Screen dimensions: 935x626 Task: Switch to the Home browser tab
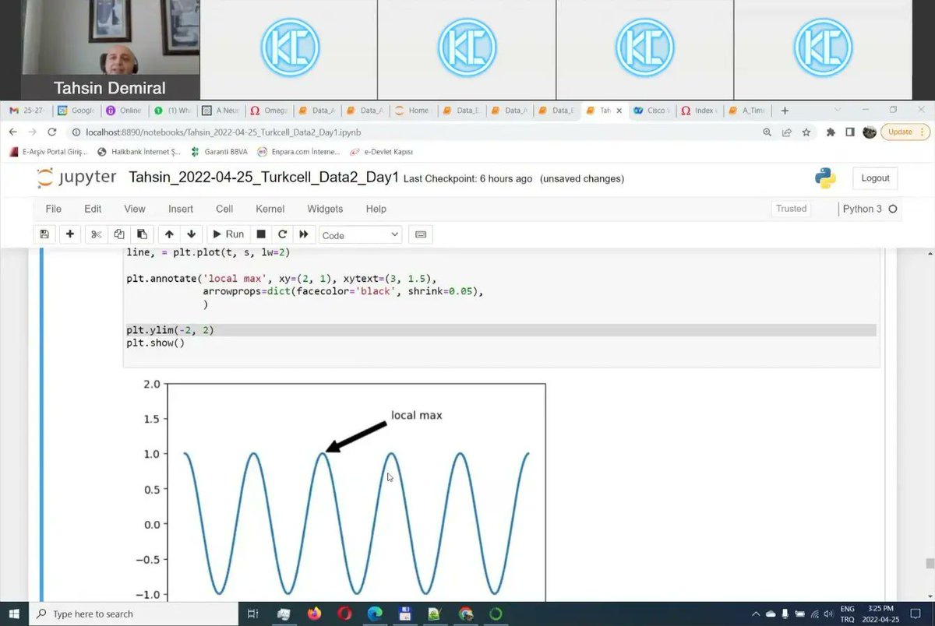click(412, 111)
